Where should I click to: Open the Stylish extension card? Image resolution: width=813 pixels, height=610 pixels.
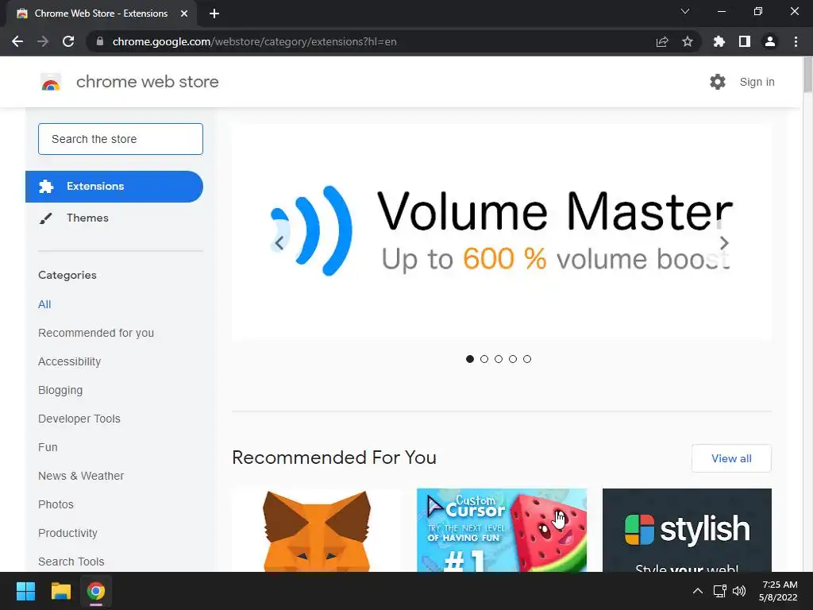point(687,530)
